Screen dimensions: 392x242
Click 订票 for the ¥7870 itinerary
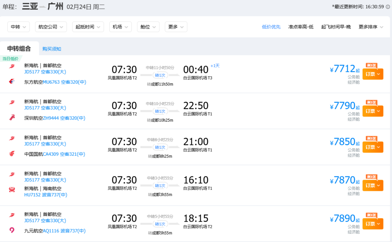point(372,185)
